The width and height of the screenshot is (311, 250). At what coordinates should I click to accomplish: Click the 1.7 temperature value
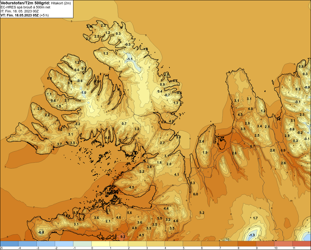click(255, 218)
